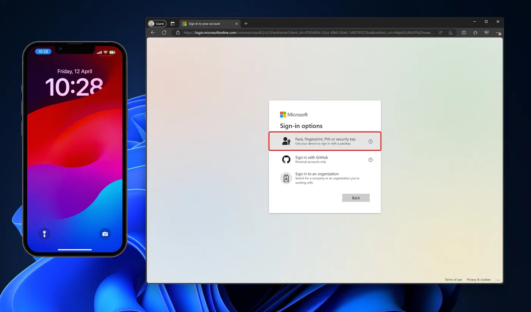Tap the camera icon on the iPhone lock screen

click(105, 234)
